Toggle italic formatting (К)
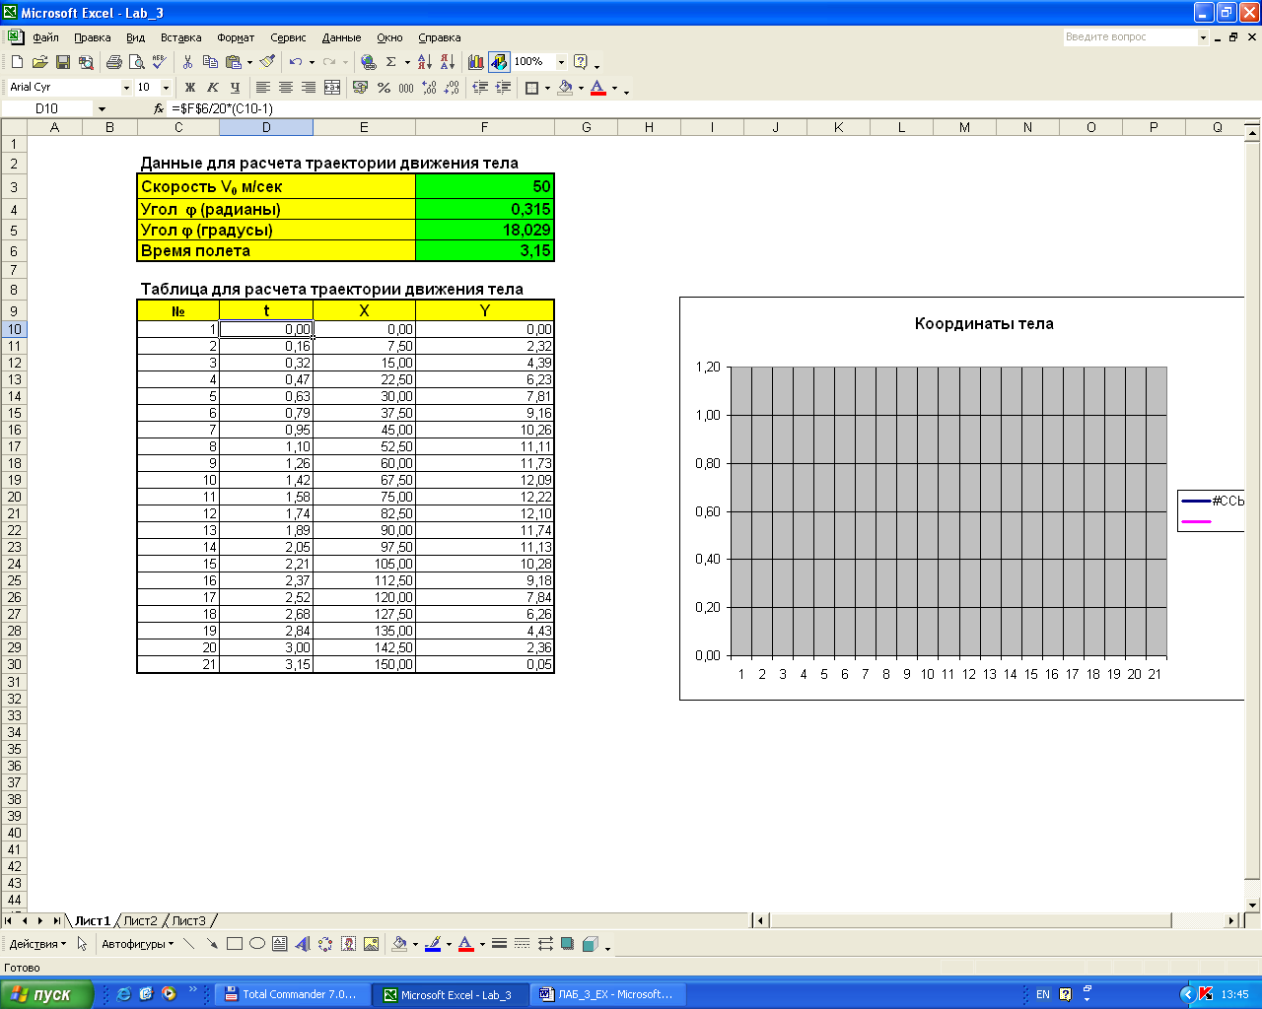1262x1009 pixels. point(213,88)
